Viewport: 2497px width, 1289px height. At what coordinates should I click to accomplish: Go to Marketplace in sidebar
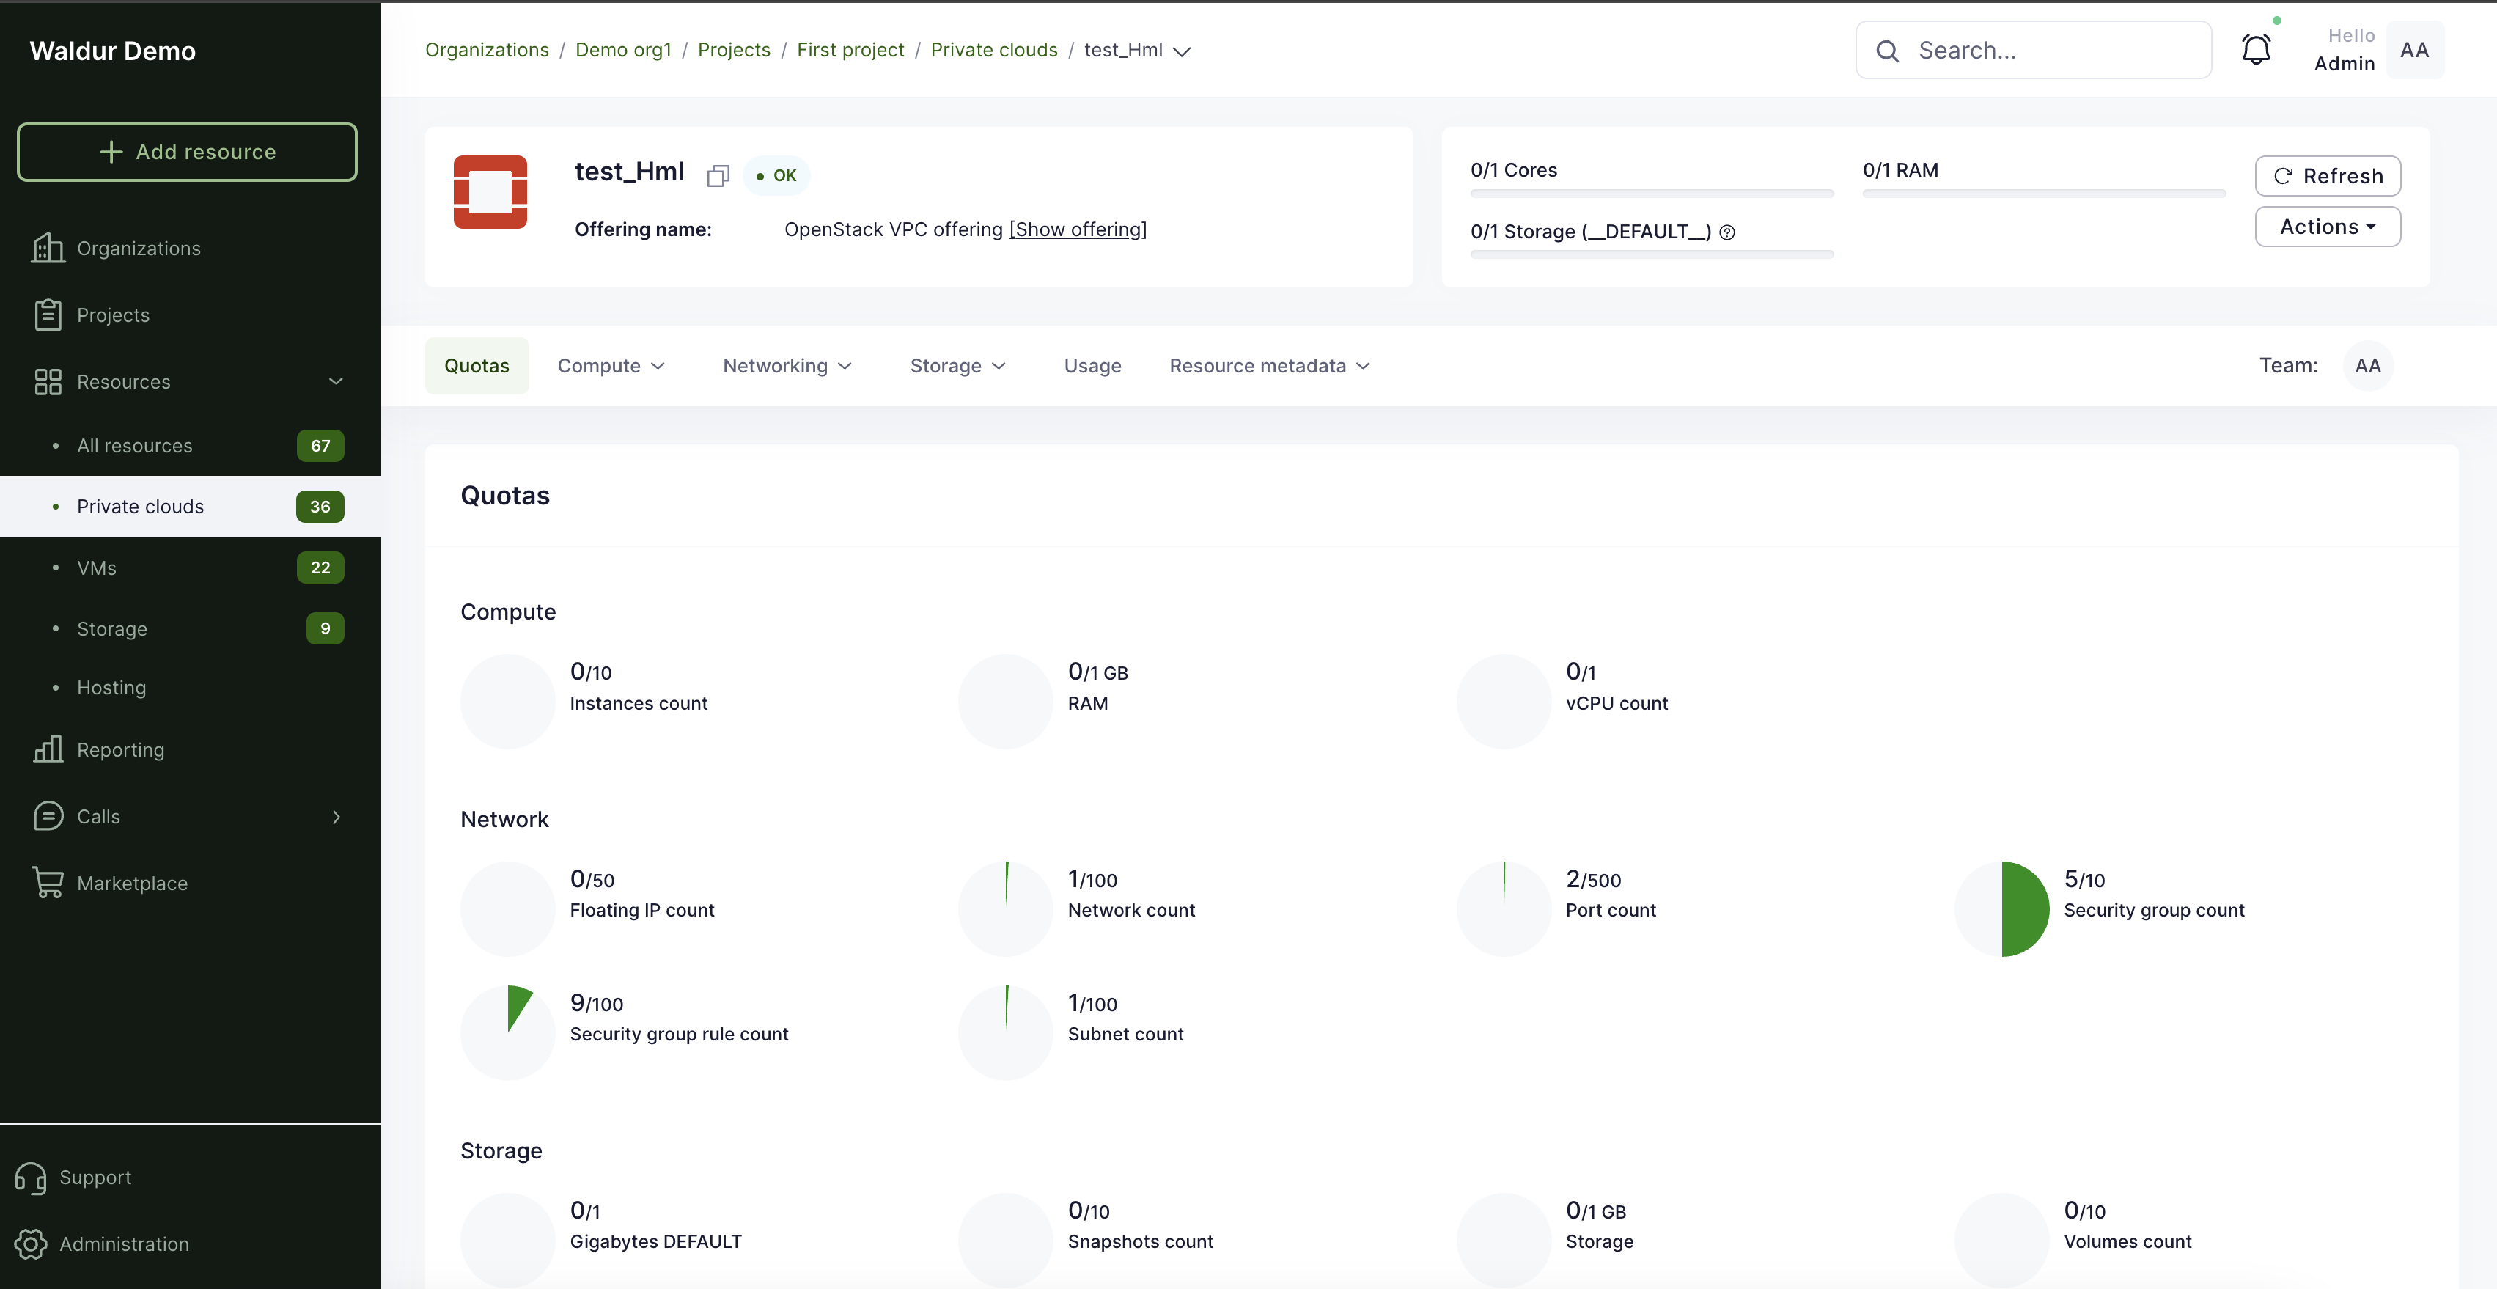point(132,883)
